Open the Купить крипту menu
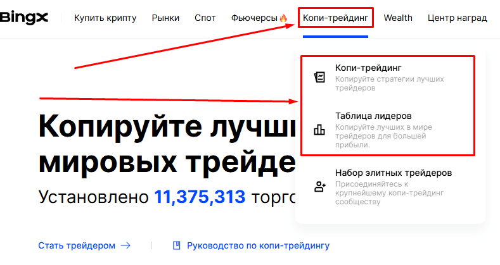 pos(105,18)
